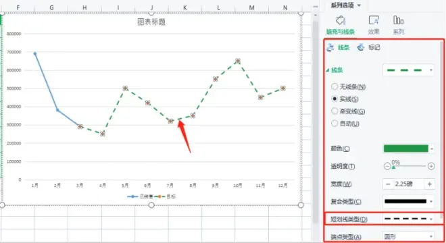Decrease line width with minus stepper
Viewport: 446px width, 243px height.
click(388, 184)
